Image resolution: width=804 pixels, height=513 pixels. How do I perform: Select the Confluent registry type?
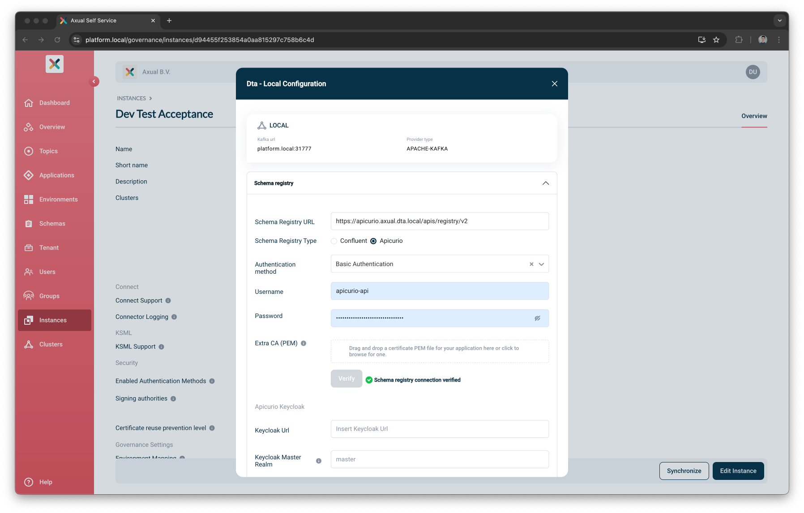pyautogui.click(x=334, y=241)
